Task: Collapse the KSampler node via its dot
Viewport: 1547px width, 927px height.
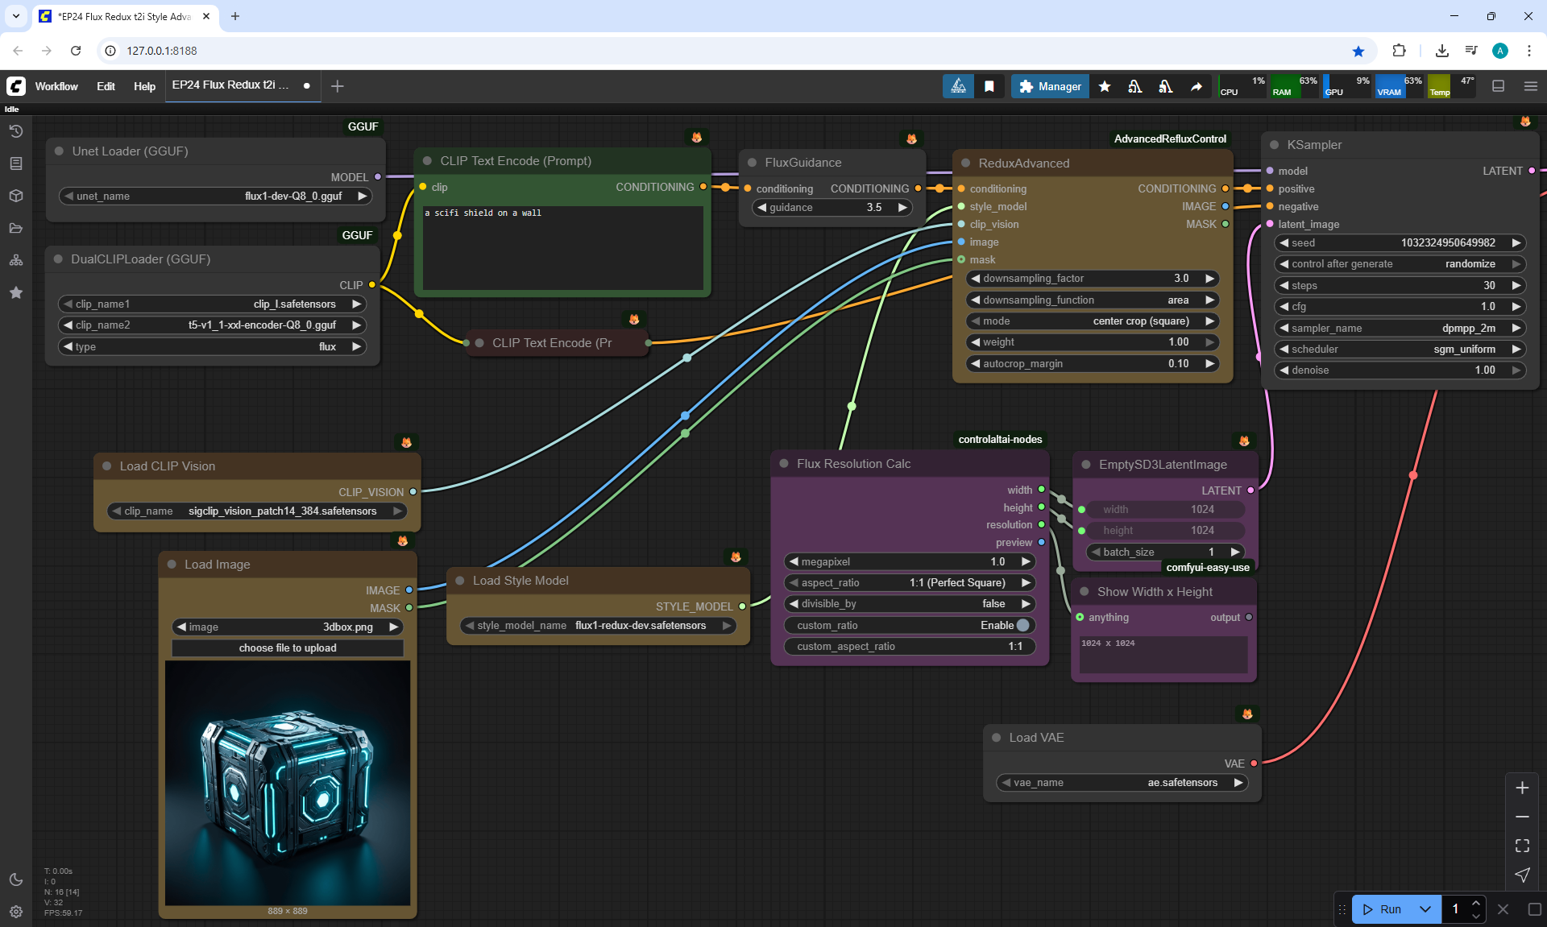Action: pyautogui.click(x=1274, y=145)
